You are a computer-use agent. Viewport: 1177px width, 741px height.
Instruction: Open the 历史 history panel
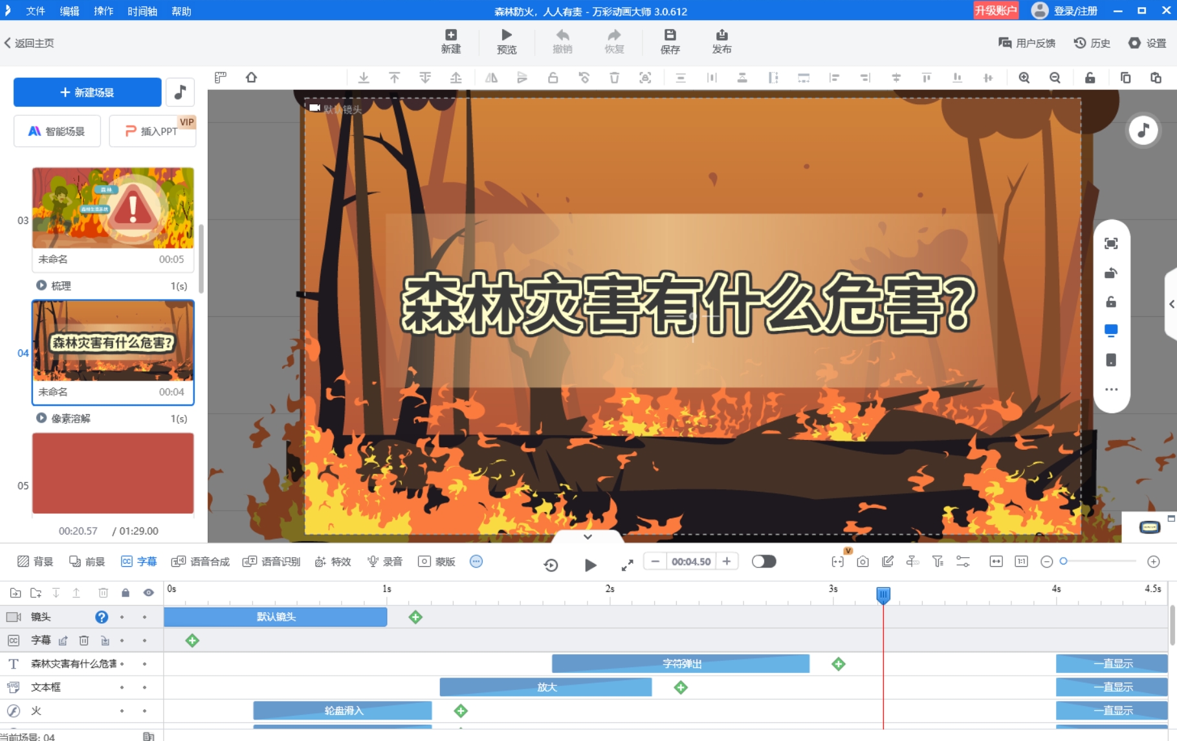pyautogui.click(x=1092, y=43)
